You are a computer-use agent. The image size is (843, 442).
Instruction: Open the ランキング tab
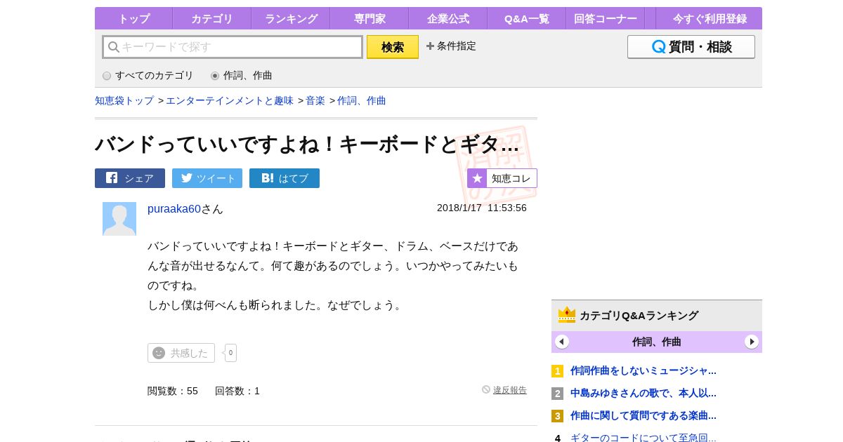point(291,19)
